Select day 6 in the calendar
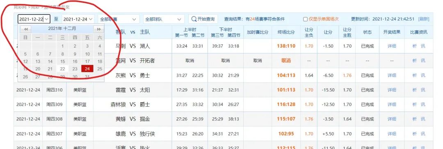The width and height of the screenshot is (443, 149). [38, 54]
